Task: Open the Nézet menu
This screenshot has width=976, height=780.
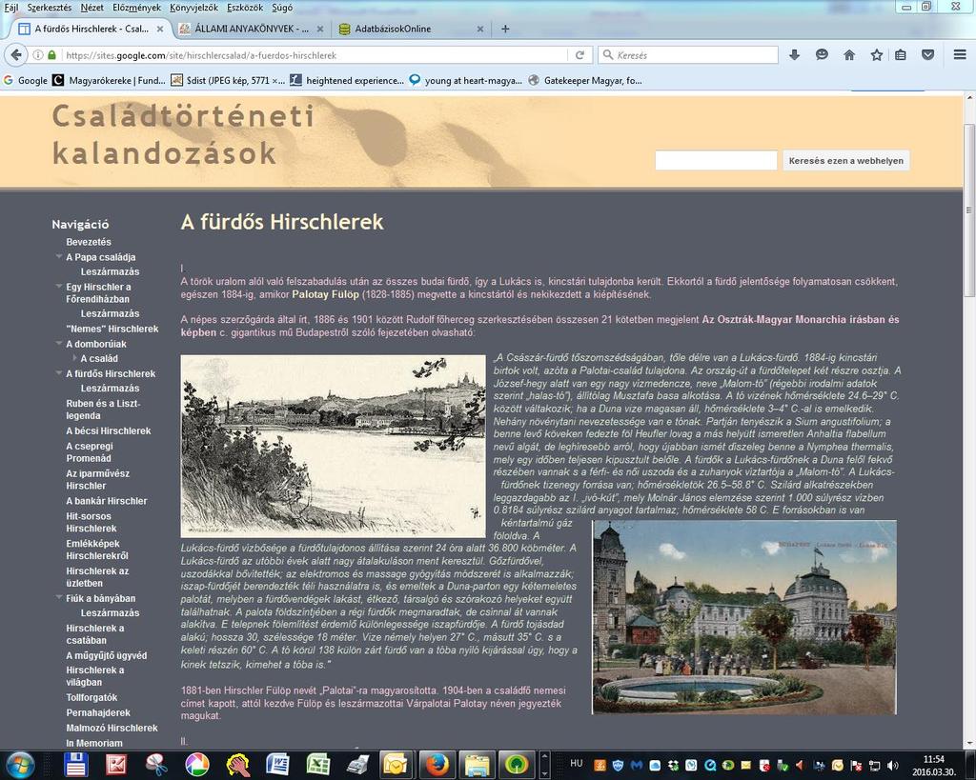Action: tap(92, 8)
